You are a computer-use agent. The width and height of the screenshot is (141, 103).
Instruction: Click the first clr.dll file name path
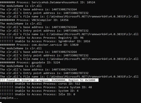click(x=92, y=17)
